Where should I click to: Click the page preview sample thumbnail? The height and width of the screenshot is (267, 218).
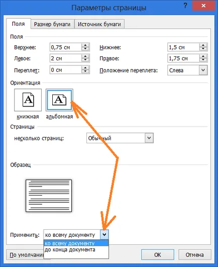tap(49, 196)
